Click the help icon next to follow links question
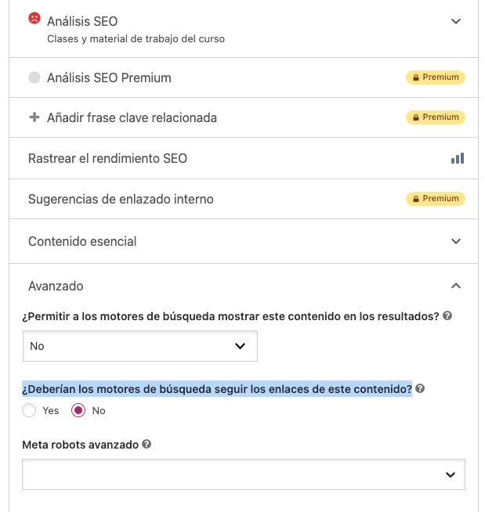Screen dimensions: 485x512 click(420, 388)
